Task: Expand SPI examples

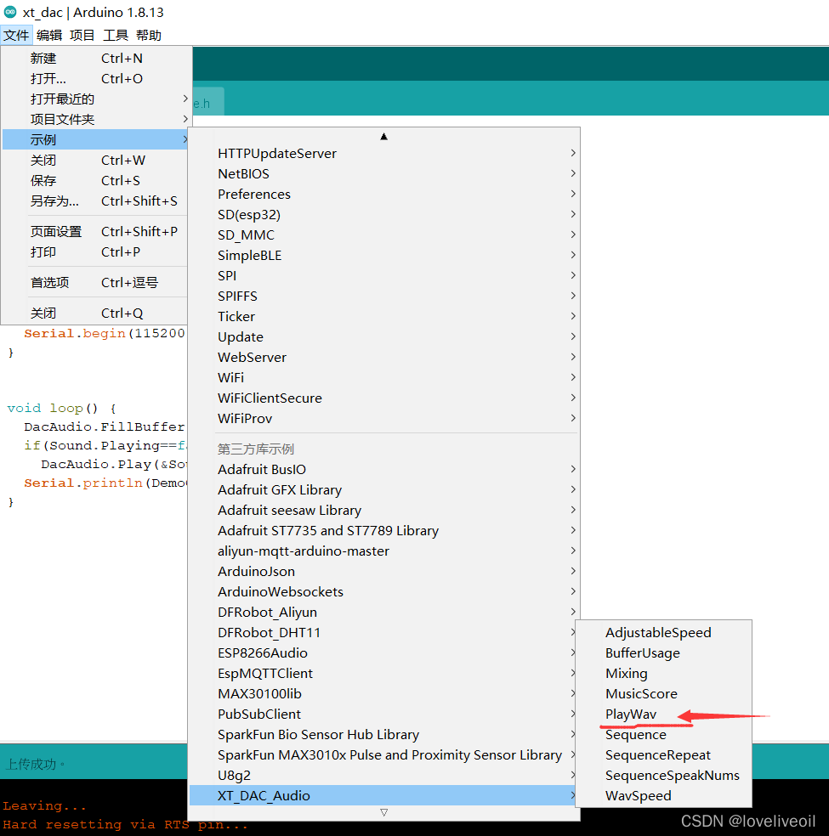Action: [x=384, y=275]
